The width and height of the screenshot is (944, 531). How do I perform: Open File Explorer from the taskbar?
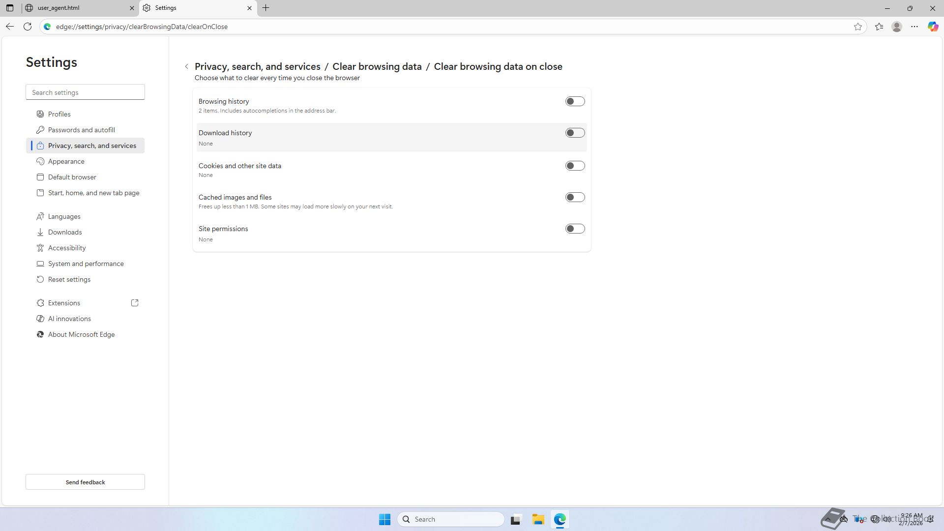click(538, 519)
